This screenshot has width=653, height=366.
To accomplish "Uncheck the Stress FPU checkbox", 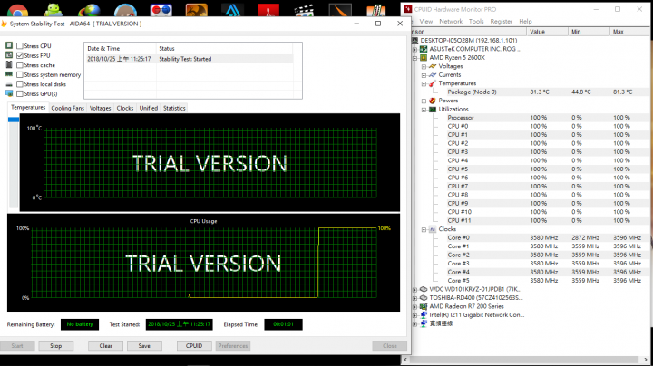I will [x=20, y=55].
